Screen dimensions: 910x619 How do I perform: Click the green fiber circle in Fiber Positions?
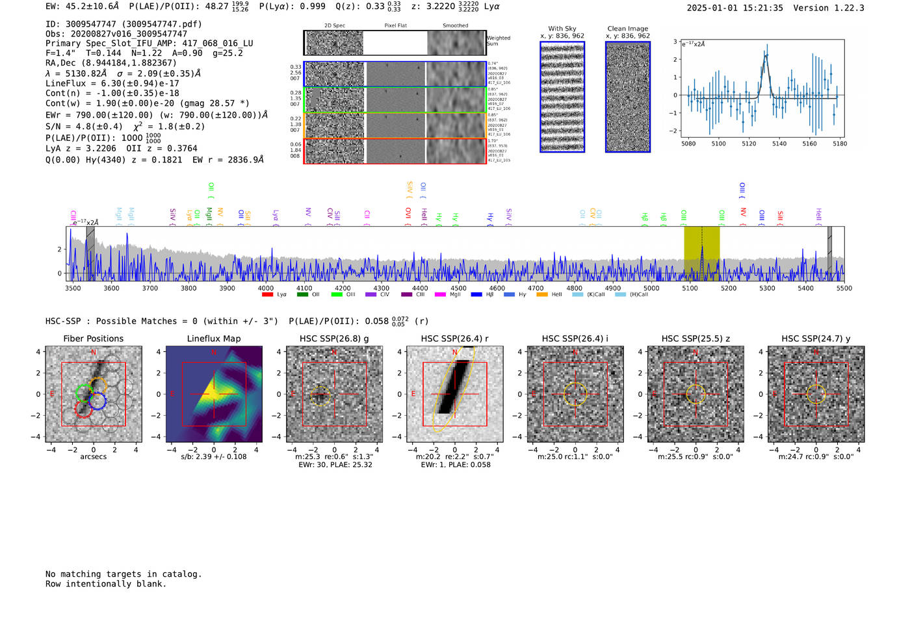[x=84, y=393]
